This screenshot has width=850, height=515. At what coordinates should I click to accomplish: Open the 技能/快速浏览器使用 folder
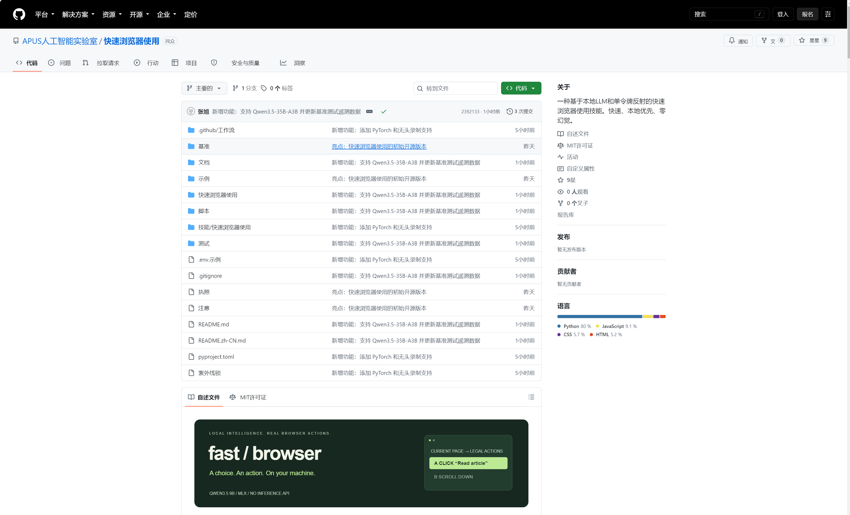(x=224, y=227)
